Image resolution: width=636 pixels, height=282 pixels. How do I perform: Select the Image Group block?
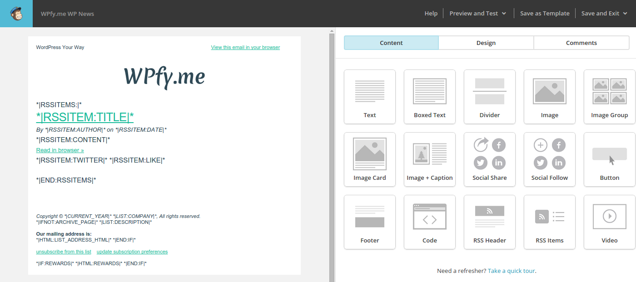609,96
